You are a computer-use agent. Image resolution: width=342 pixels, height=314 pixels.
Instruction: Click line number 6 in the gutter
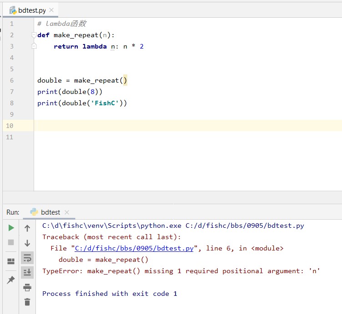(12, 80)
